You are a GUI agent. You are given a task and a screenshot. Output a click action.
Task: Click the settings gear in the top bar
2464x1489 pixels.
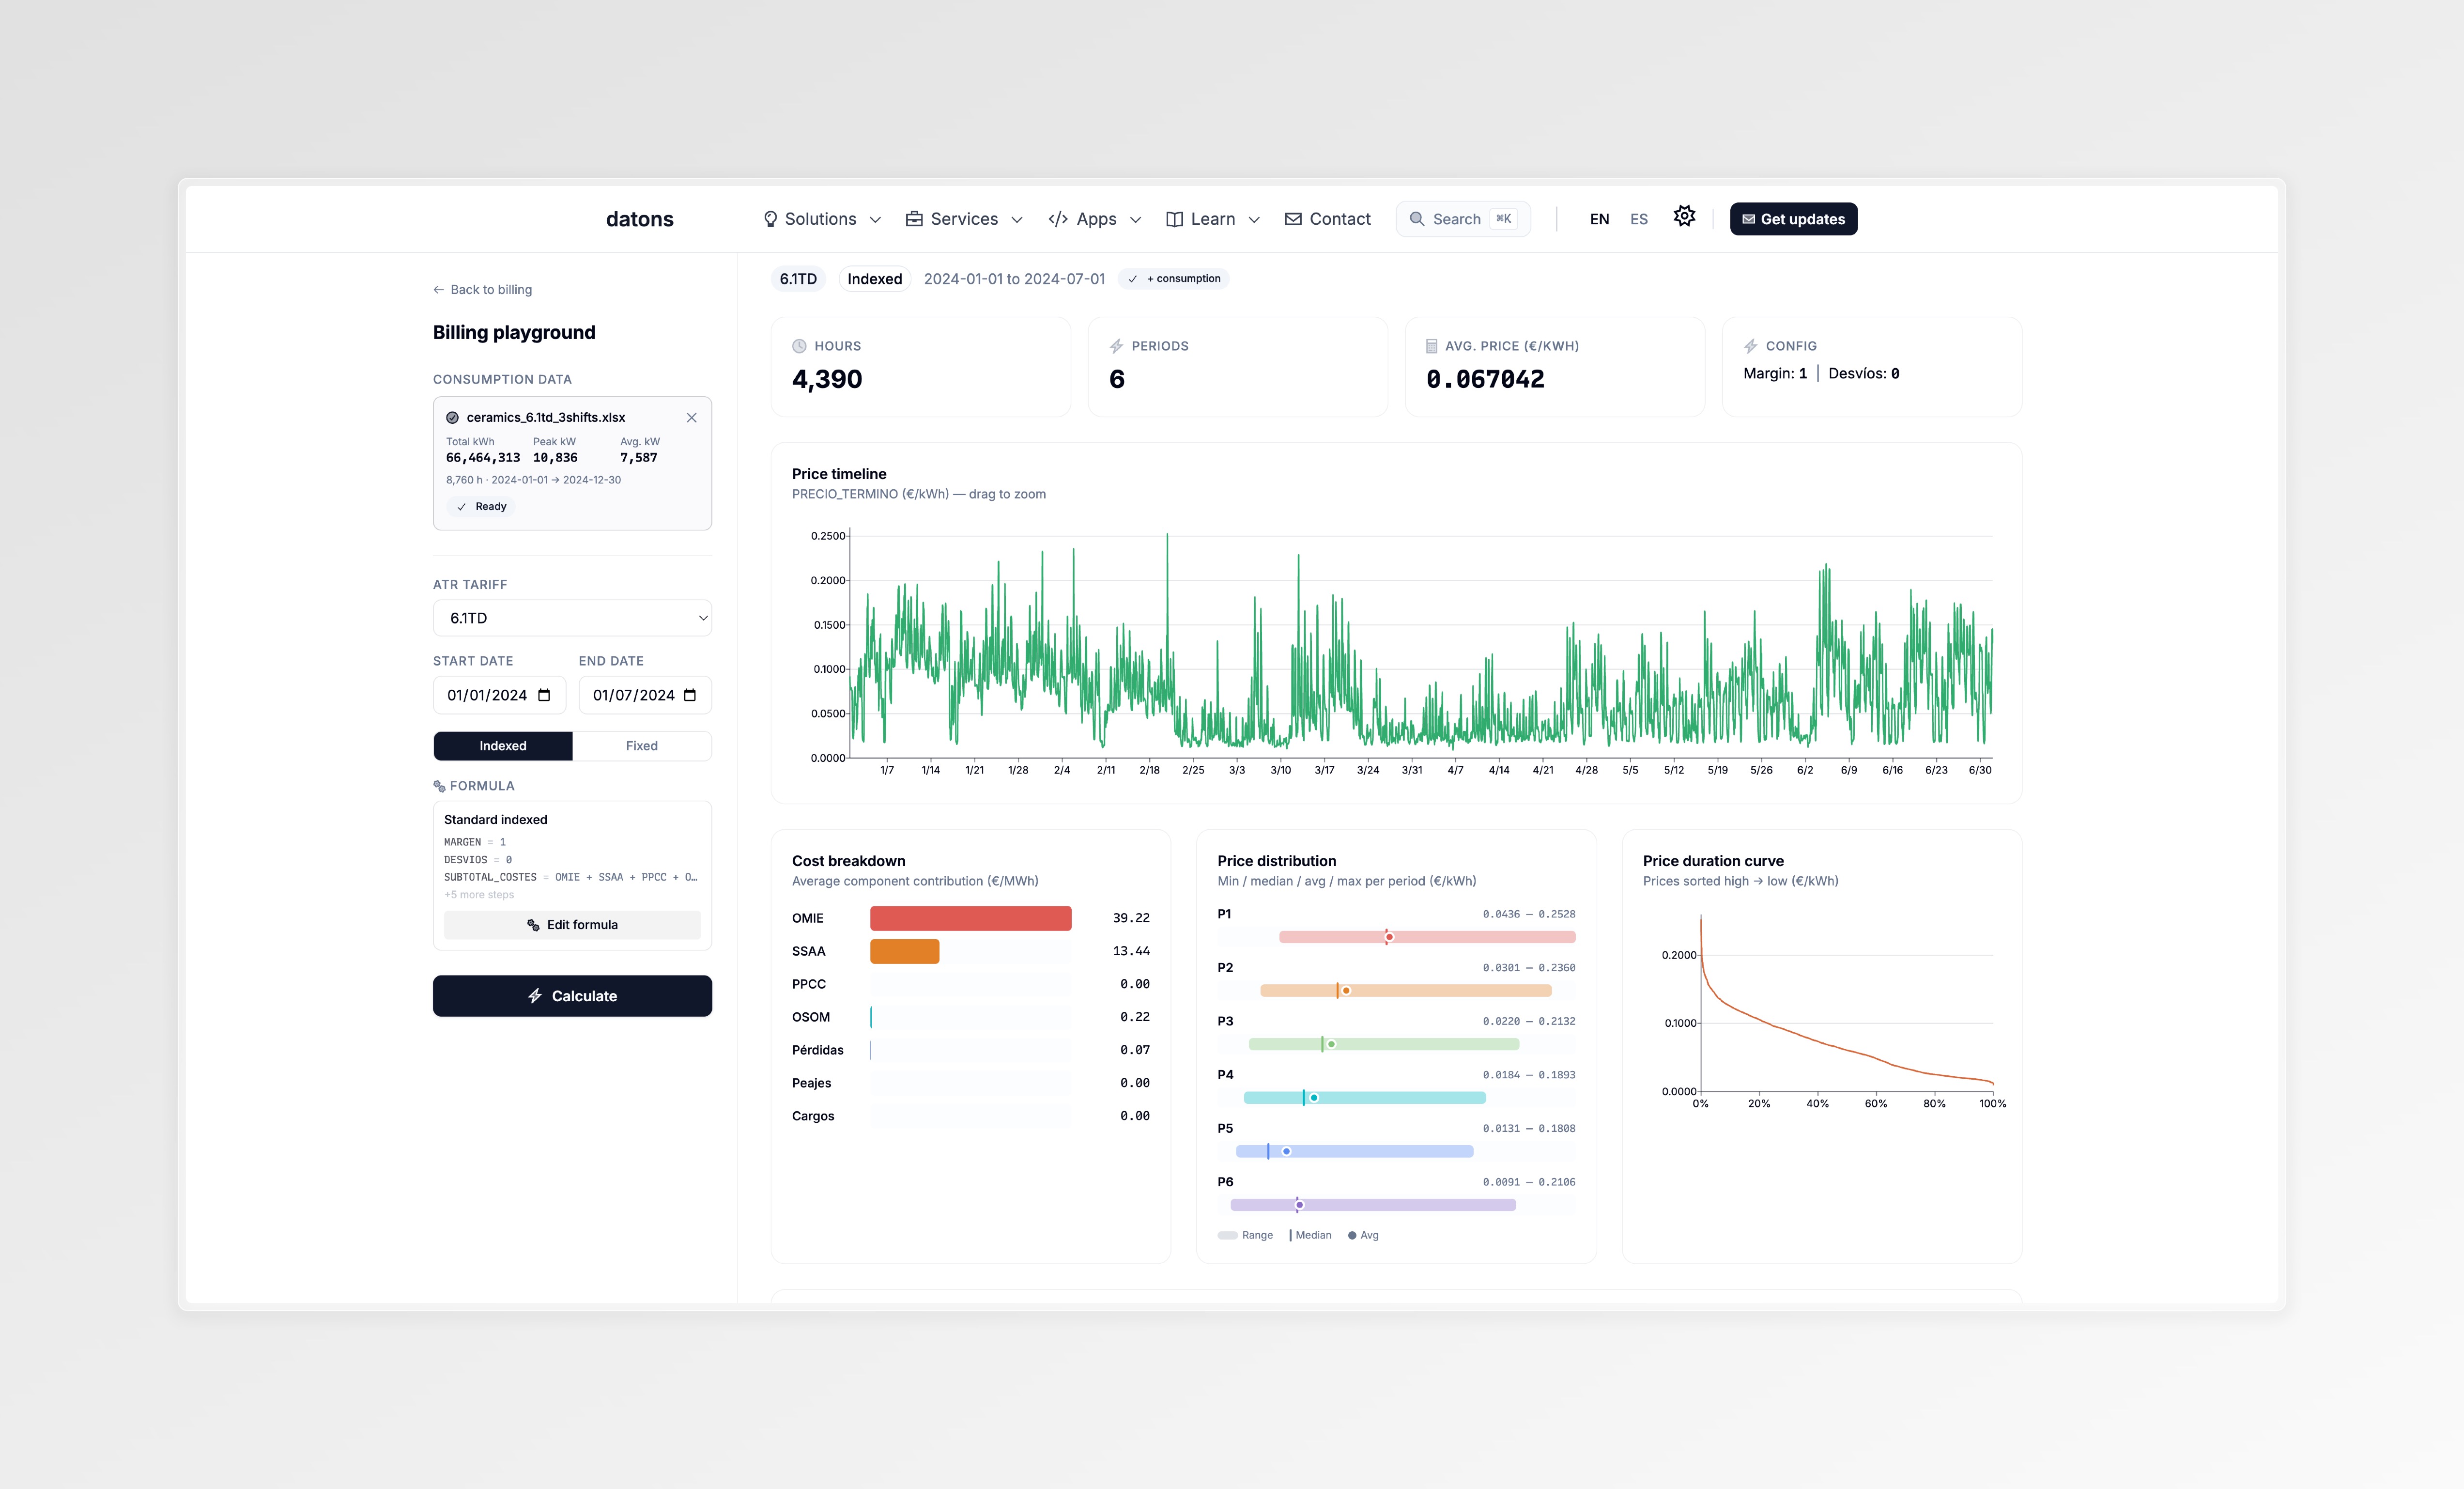[x=1684, y=216]
